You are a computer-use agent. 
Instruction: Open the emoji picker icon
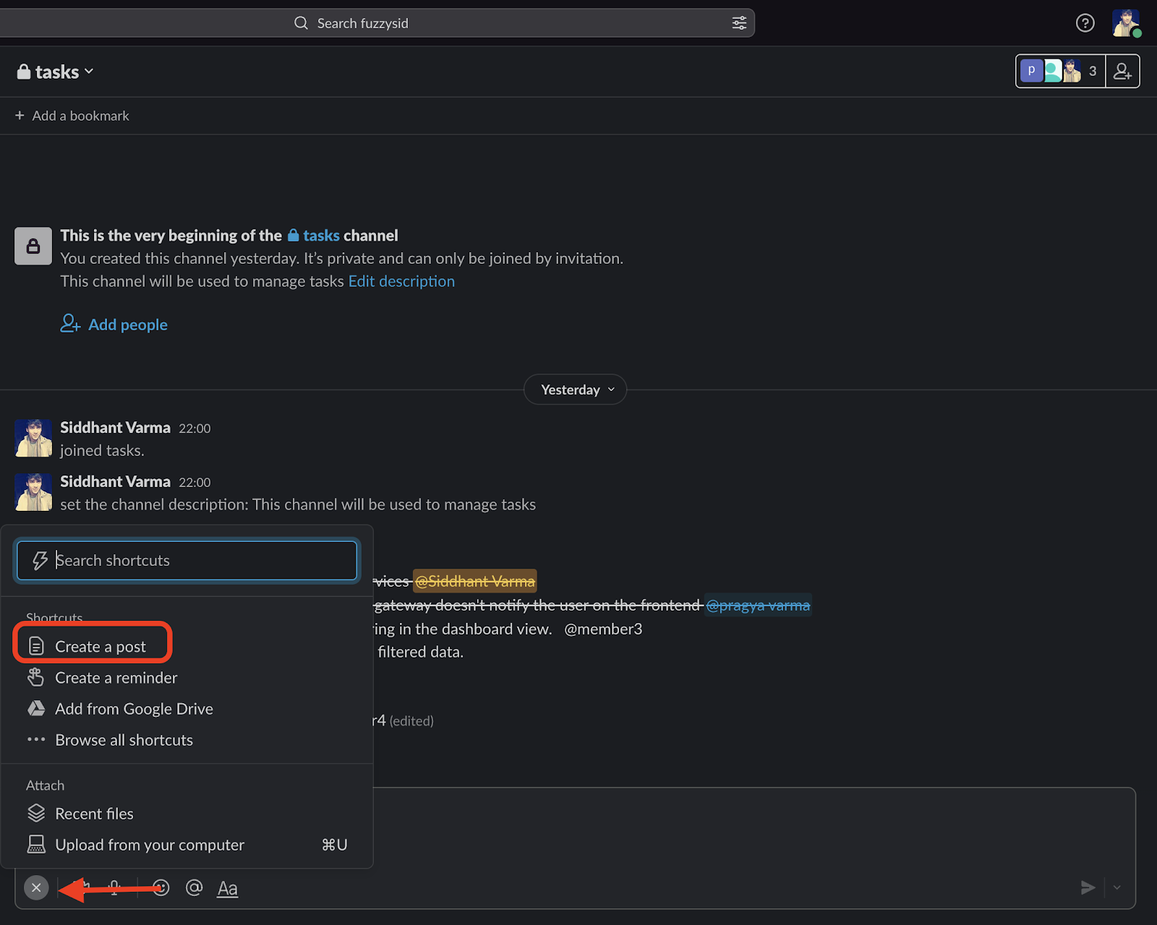pos(161,887)
